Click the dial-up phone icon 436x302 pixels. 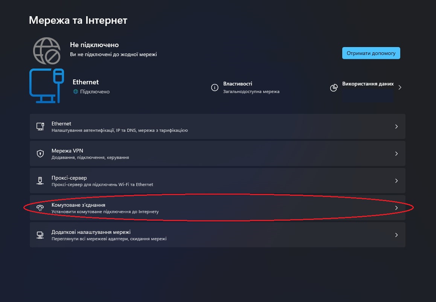coord(40,208)
